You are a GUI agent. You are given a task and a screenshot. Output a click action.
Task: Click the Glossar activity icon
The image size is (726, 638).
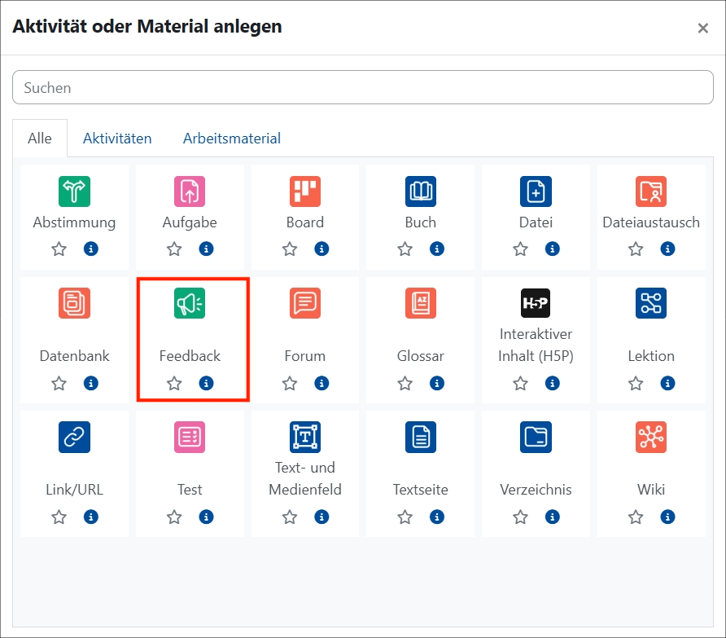tap(420, 302)
